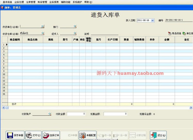Save the document with 保存单据
The width and height of the screenshot is (193, 140).
click(x=15, y=135)
